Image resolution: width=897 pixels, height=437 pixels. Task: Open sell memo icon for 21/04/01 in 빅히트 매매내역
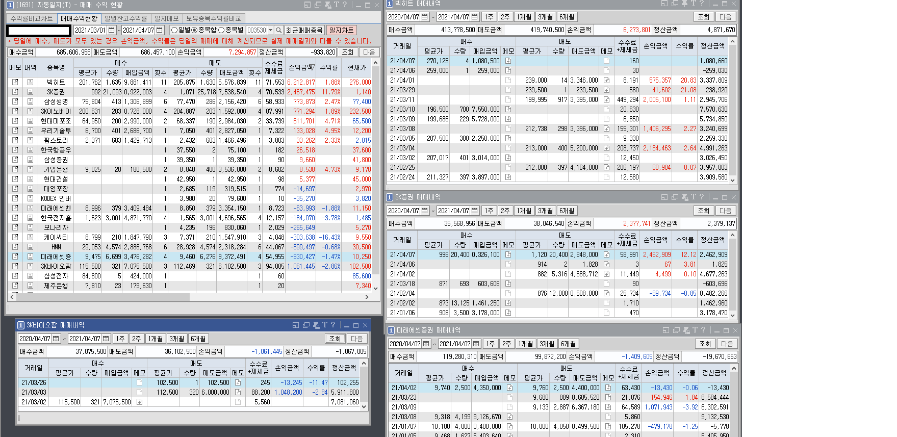pos(606,80)
